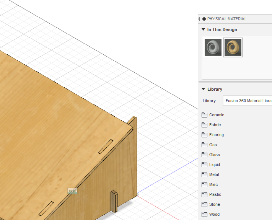Click the material drag indicator icon on model
The height and width of the screenshot is (220, 272).
[72, 191]
